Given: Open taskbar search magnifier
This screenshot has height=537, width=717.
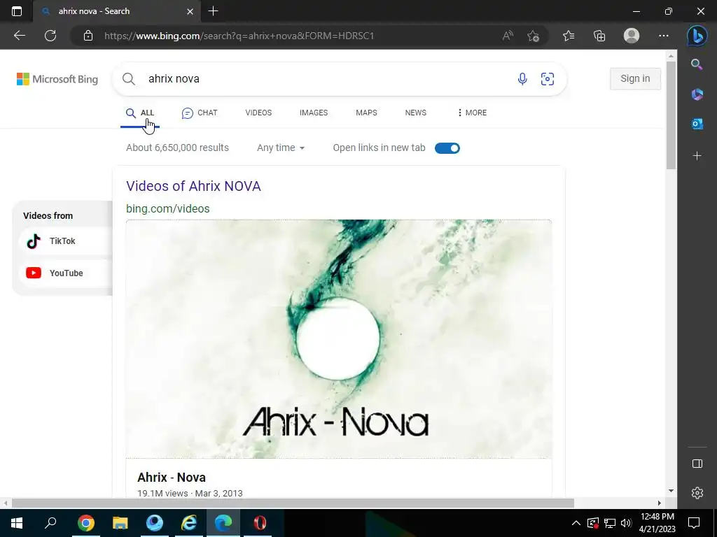Looking at the screenshot, I should tap(50, 523).
